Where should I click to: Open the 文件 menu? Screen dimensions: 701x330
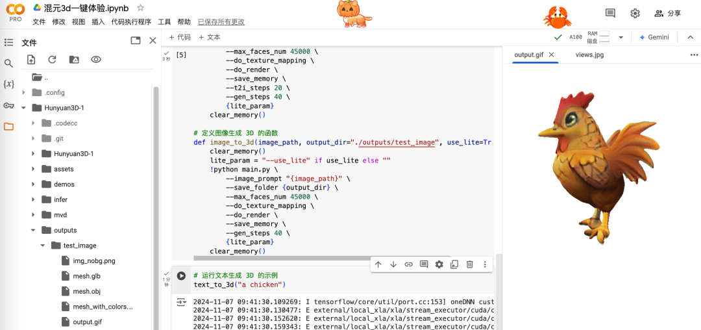[x=40, y=21]
